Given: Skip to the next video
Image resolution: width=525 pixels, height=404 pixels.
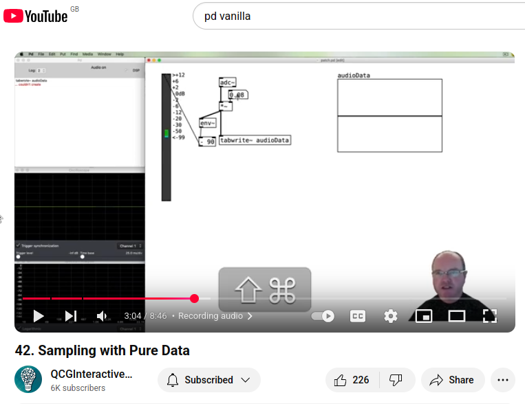Looking at the screenshot, I should tap(71, 316).
